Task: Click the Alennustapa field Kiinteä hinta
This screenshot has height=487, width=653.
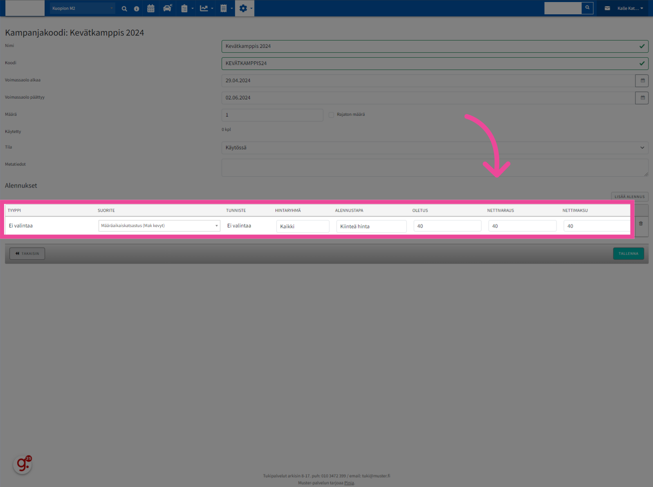Action: [371, 226]
